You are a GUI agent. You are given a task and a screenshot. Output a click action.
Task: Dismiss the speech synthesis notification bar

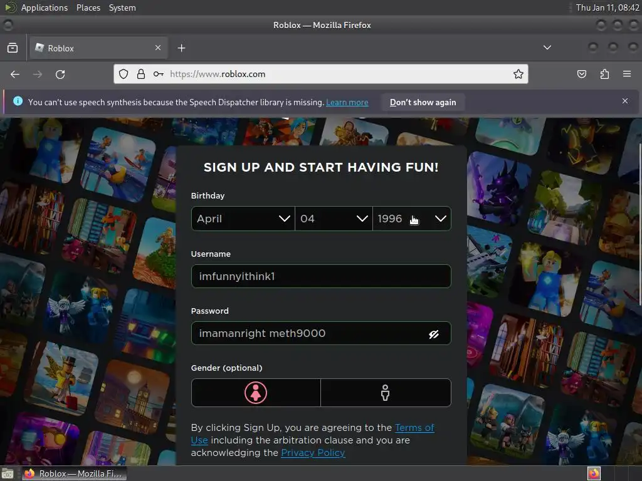[625, 101]
